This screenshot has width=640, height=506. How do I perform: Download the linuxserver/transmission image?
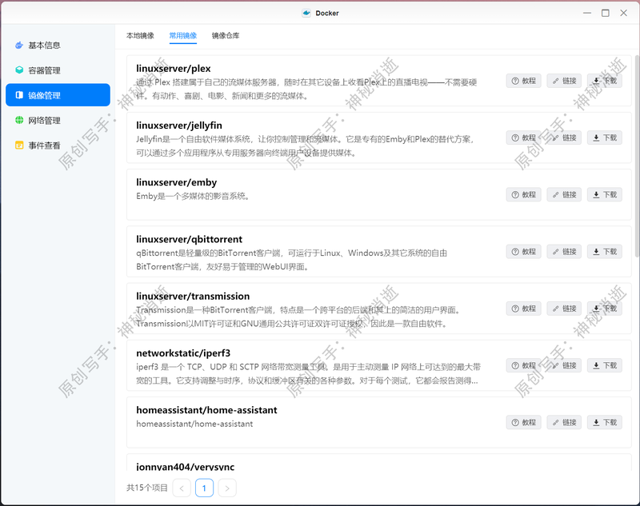(605, 309)
